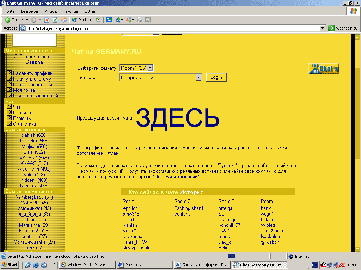361x270 pixels.
Task: Click the vertical scrollbar up arrow
Action: click(357, 37)
